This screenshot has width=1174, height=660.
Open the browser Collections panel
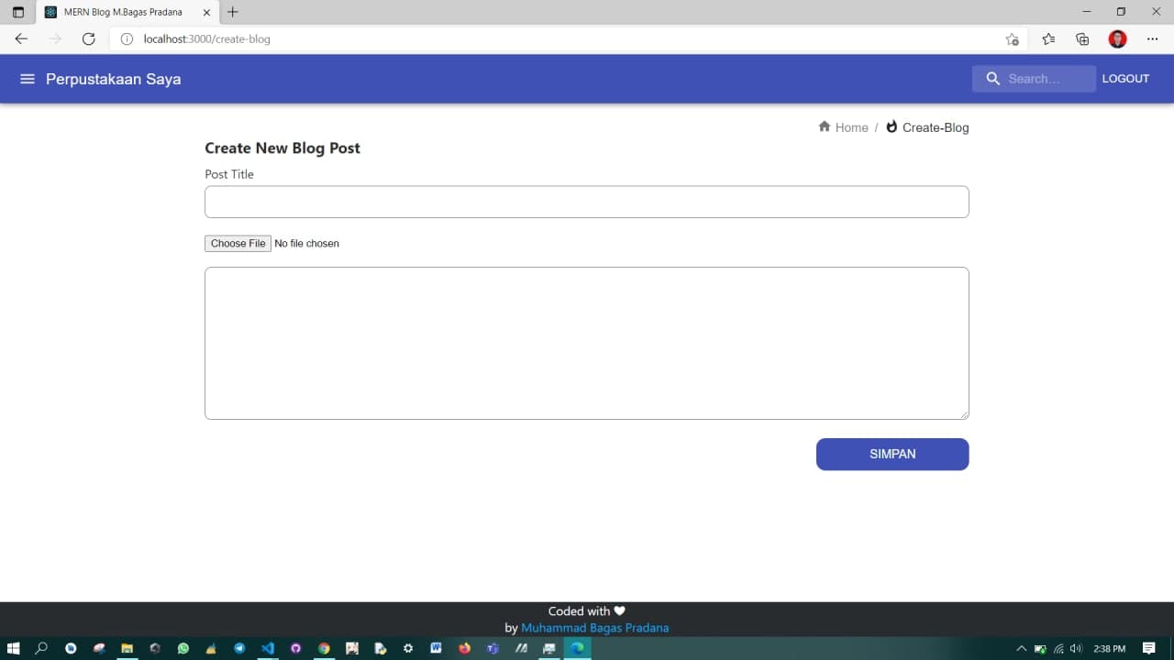[x=1082, y=38]
